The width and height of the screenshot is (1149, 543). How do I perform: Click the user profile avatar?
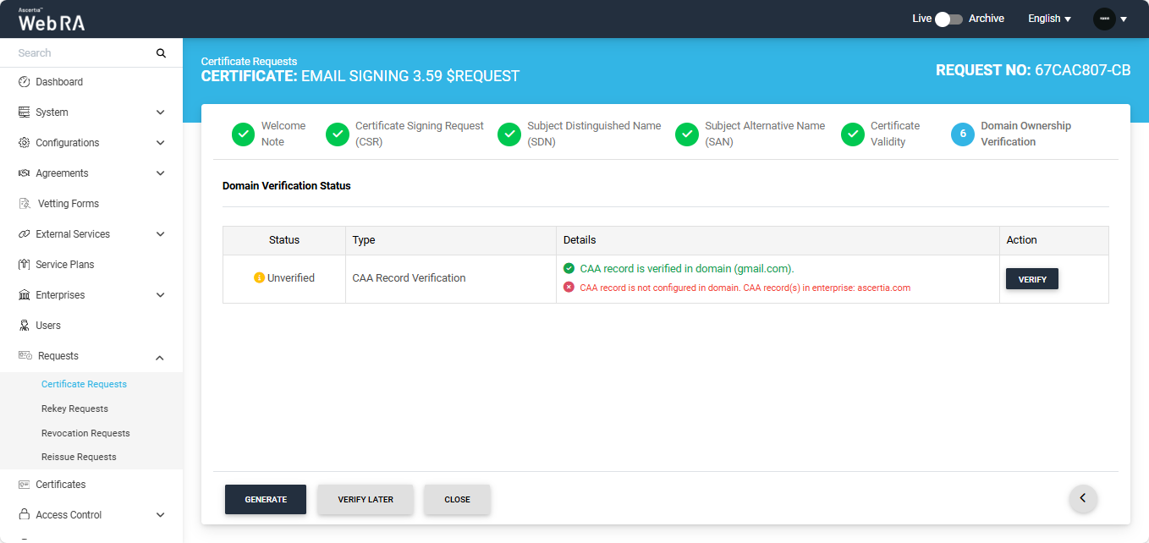pyautogui.click(x=1104, y=19)
